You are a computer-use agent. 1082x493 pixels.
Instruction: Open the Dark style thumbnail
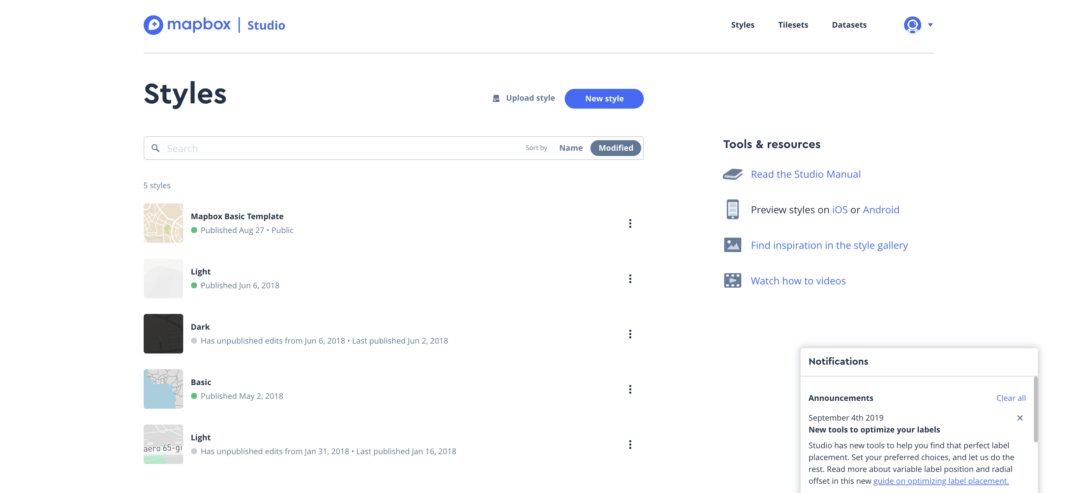click(163, 334)
